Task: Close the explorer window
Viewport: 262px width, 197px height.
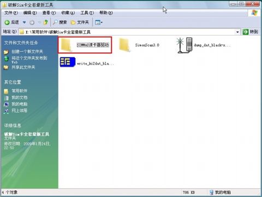Action: pos(253,4)
